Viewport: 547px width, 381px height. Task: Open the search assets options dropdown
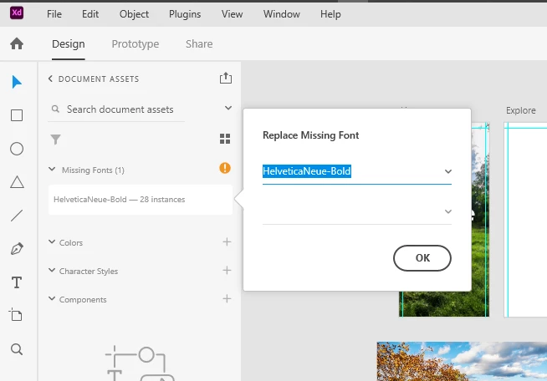228,108
